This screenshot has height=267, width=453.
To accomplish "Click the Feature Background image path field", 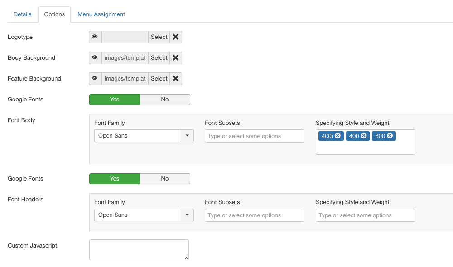I will point(125,78).
